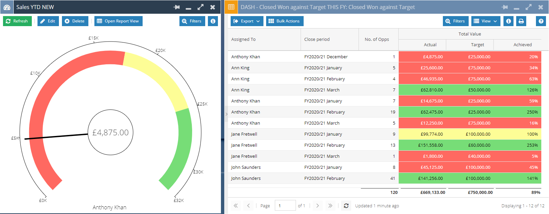Open the Export dropdown

click(x=247, y=21)
